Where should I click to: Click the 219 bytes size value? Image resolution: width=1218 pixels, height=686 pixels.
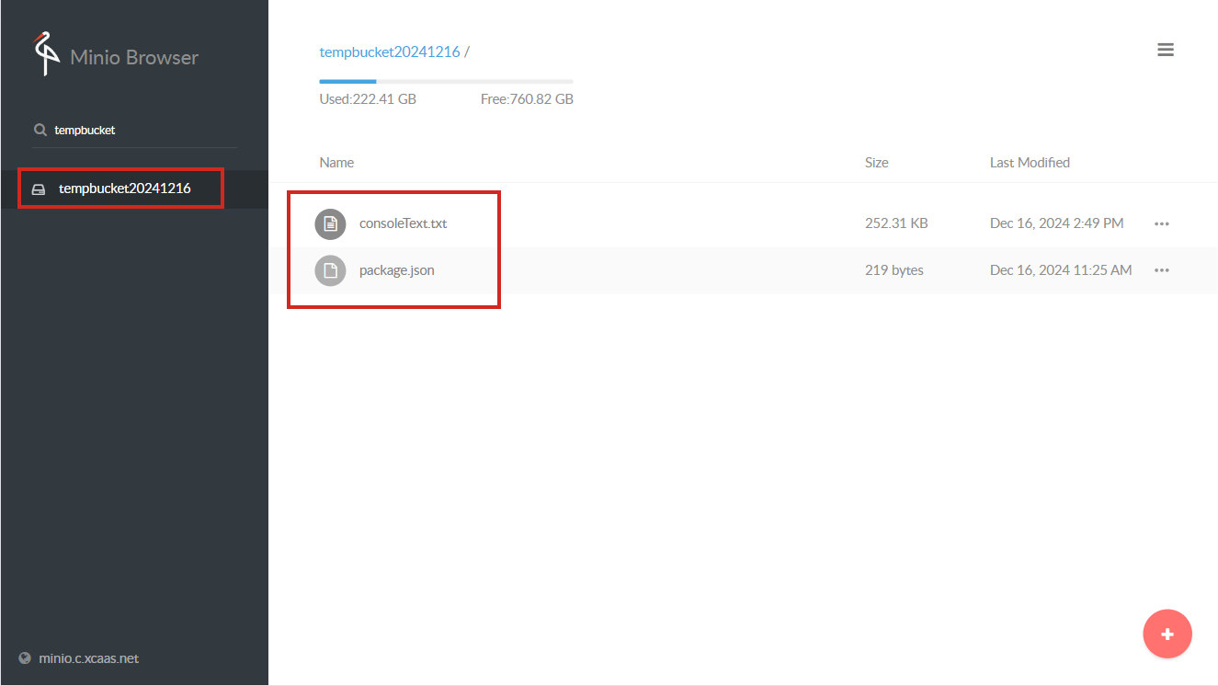click(894, 270)
